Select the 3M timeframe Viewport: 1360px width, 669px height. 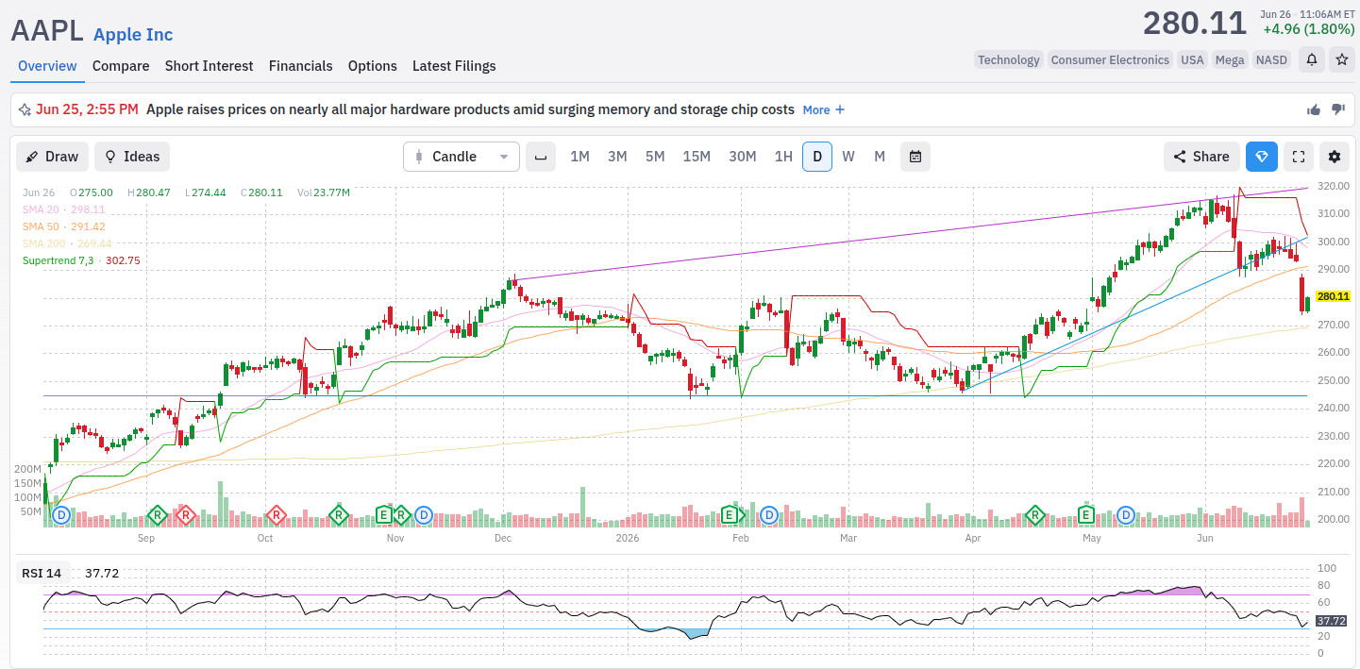pyautogui.click(x=617, y=157)
